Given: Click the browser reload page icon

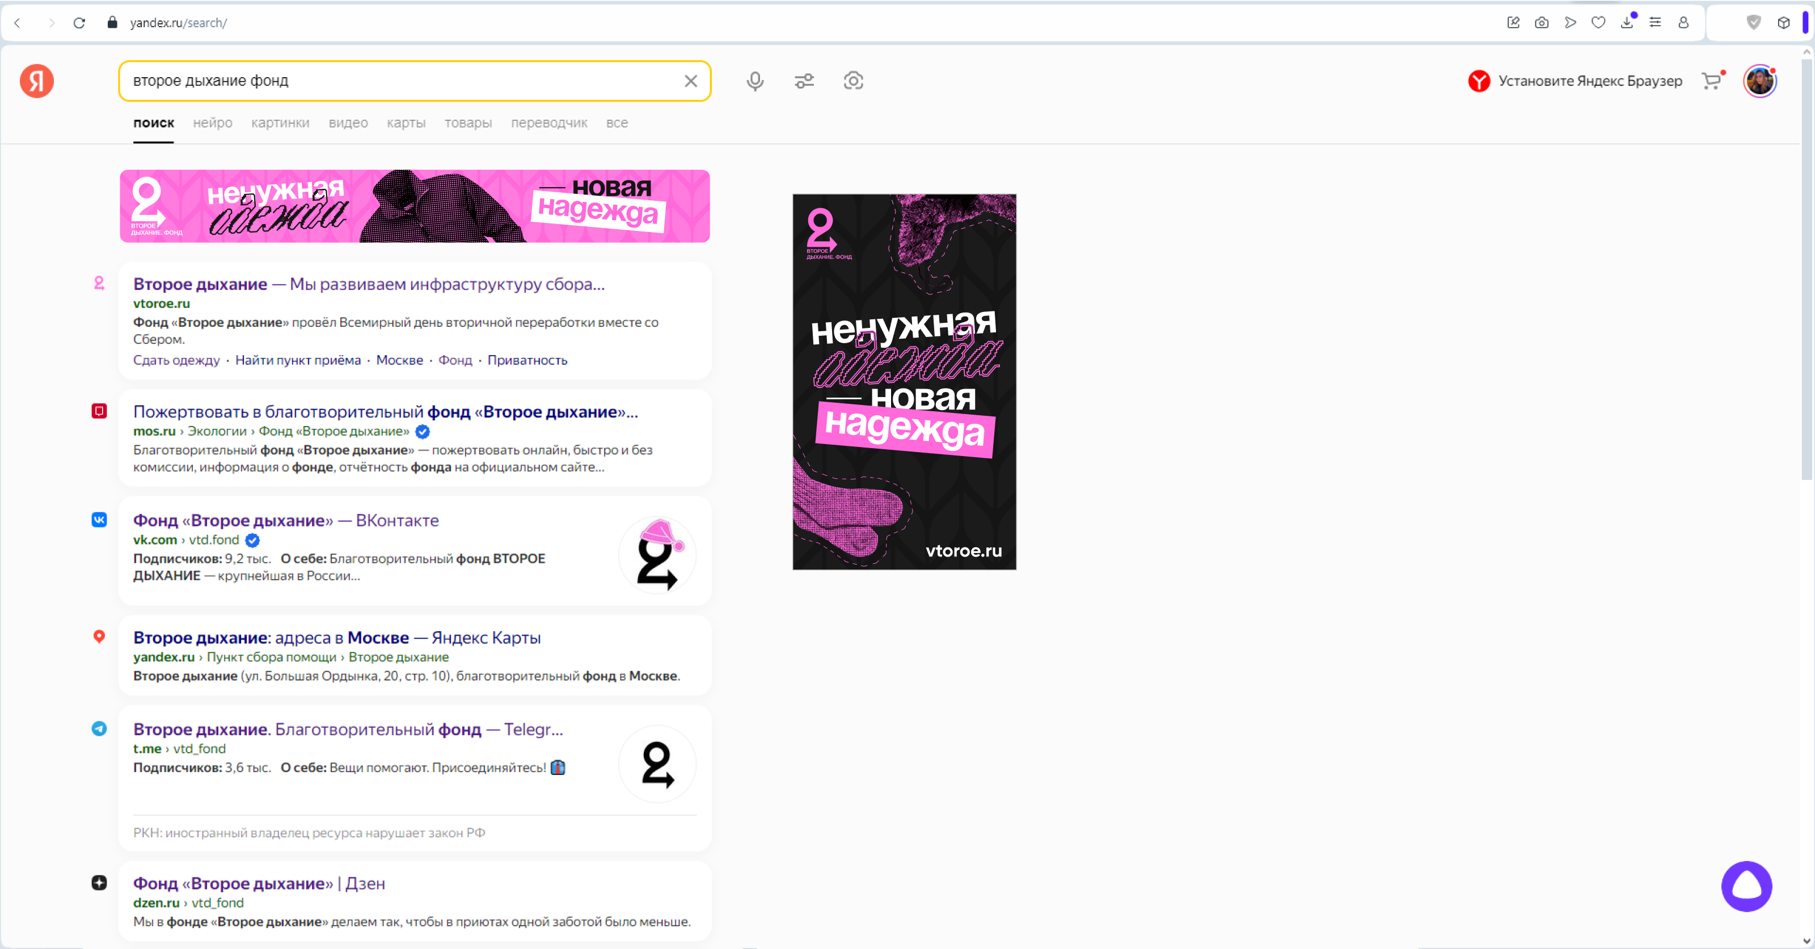Looking at the screenshot, I should (x=79, y=23).
